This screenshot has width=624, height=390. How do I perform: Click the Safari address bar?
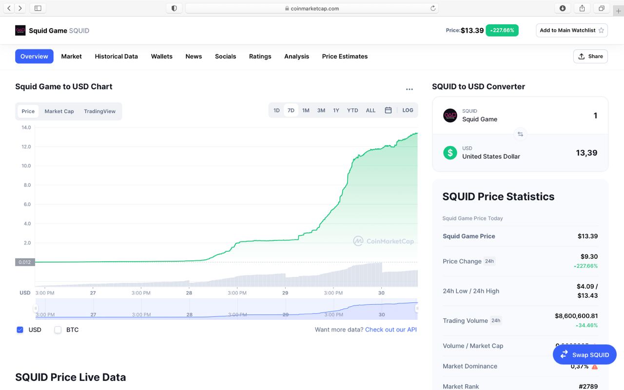tap(312, 8)
